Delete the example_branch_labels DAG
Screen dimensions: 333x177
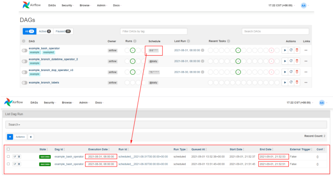click(297, 83)
